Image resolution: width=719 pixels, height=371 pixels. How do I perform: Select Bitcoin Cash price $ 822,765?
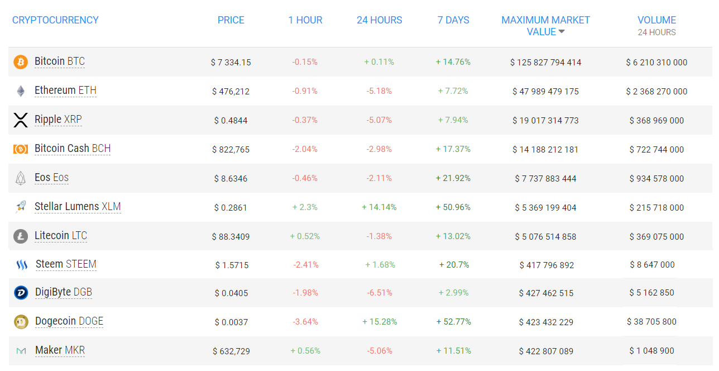231,150
